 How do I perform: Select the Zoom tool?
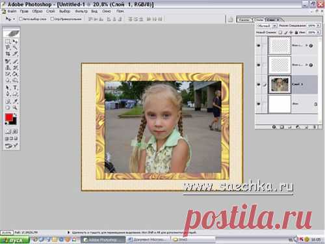pyautogui.click(x=15, y=107)
